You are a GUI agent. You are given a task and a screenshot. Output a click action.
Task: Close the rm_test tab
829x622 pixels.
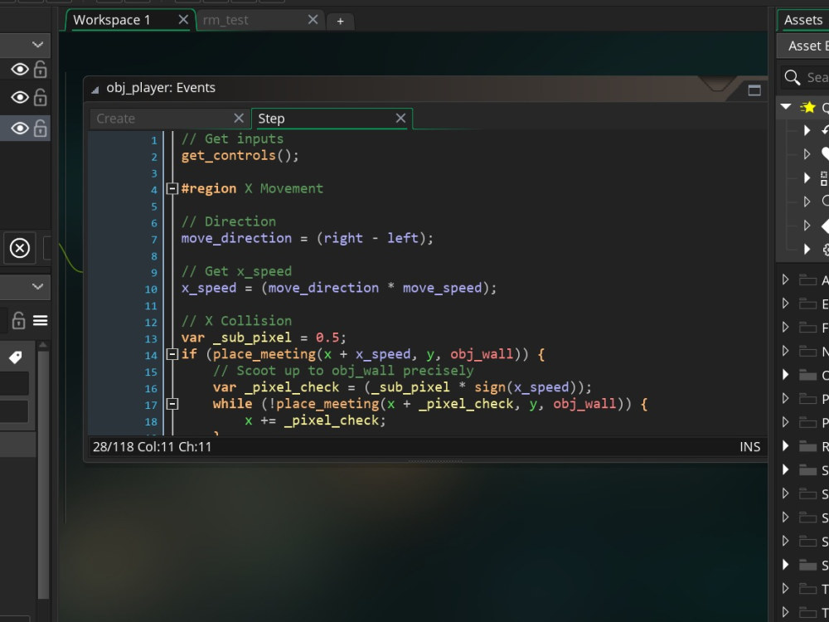point(313,20)
